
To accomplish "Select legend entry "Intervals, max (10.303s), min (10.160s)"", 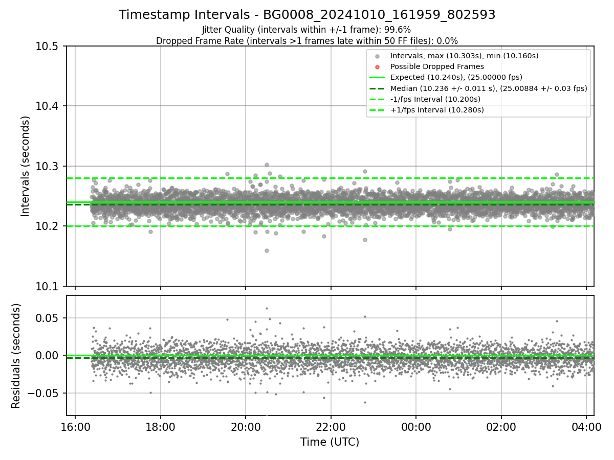I will 464,56.
